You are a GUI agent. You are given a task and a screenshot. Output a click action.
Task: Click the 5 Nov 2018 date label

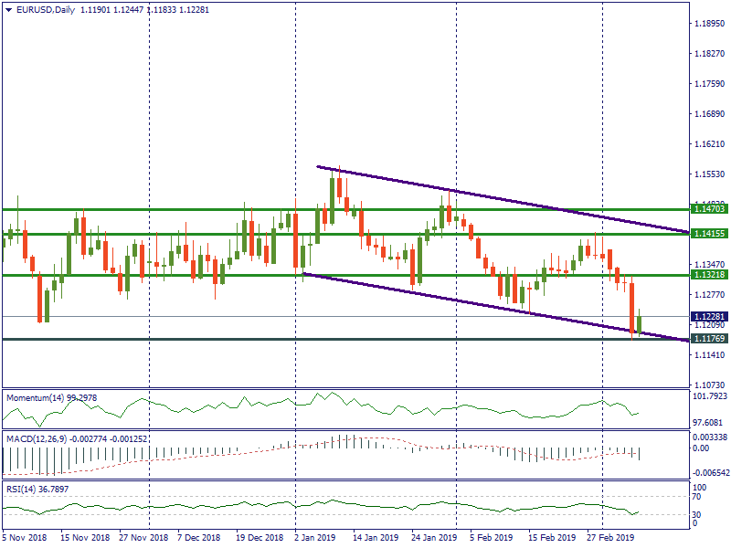pyautogui.click(x=26, y=538)
